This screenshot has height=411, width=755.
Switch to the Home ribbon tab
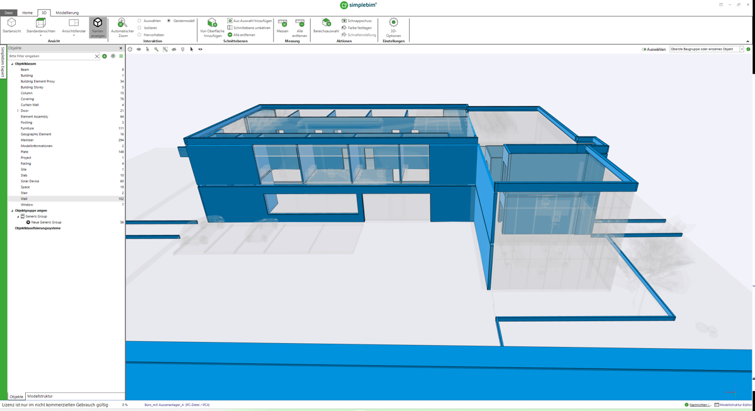(x=27, y=13)
